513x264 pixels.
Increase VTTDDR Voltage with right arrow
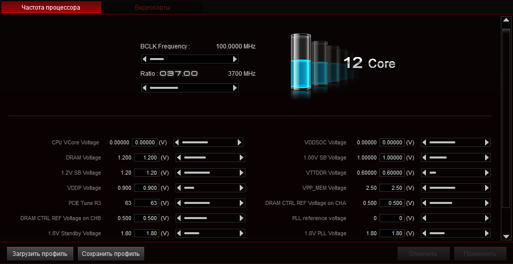pos(487,173)
